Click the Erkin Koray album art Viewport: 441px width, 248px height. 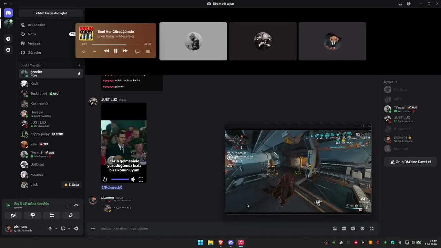coord(86,33)
